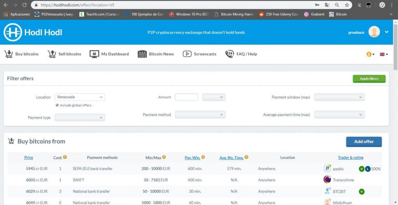
Task: Open Bitcoin Mining Hardware bookmark
Action: point(234,14)
